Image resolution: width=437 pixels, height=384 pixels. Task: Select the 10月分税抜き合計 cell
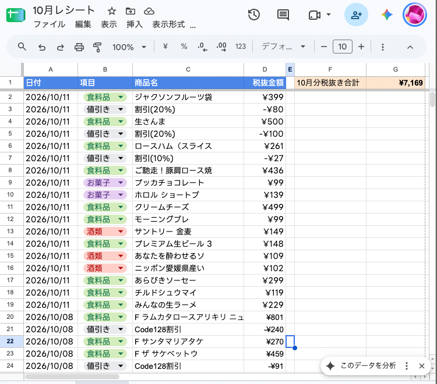(x=330, y=83)
